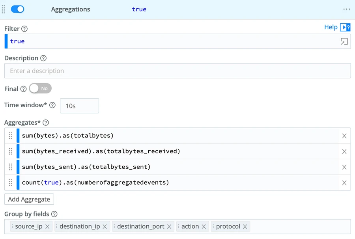Screen dimensions: 355x239
Task: Remove source_ip from Group by fields
Action: pyautogui.click(x=47, y=227)
